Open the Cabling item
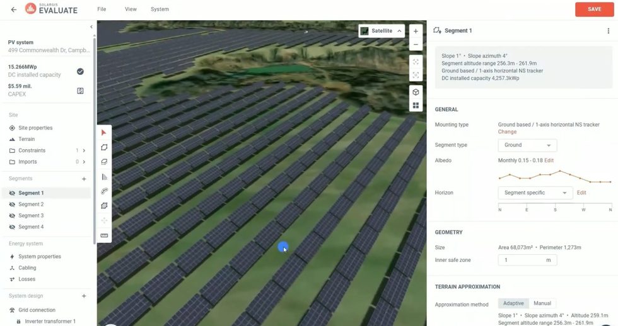The height and width of the screenshot is (326, 618). [x=27, y=268]
